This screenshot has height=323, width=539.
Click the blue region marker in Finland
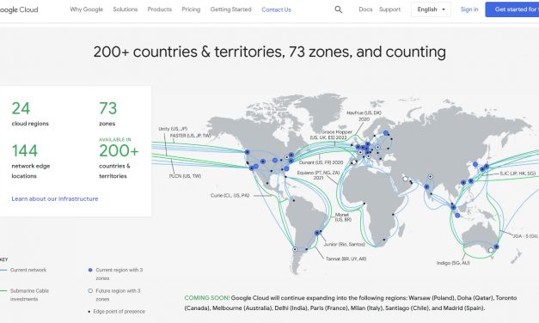386,133
